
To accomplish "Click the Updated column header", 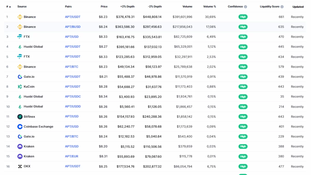I will (298, 7).
